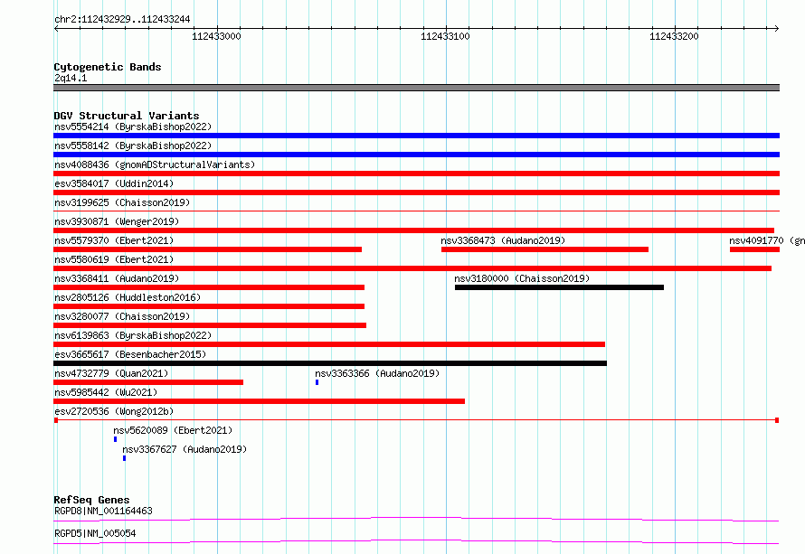Click the 112433200 ruler coordinate
This screenshot has height=554, width=805.
674,36
